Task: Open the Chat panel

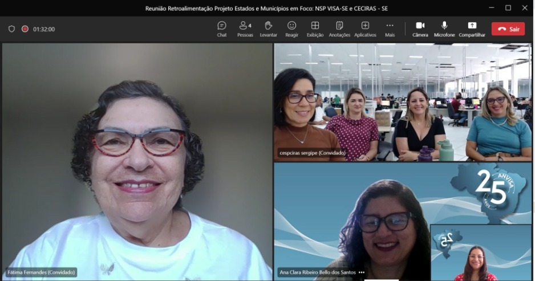Action: 222,29
